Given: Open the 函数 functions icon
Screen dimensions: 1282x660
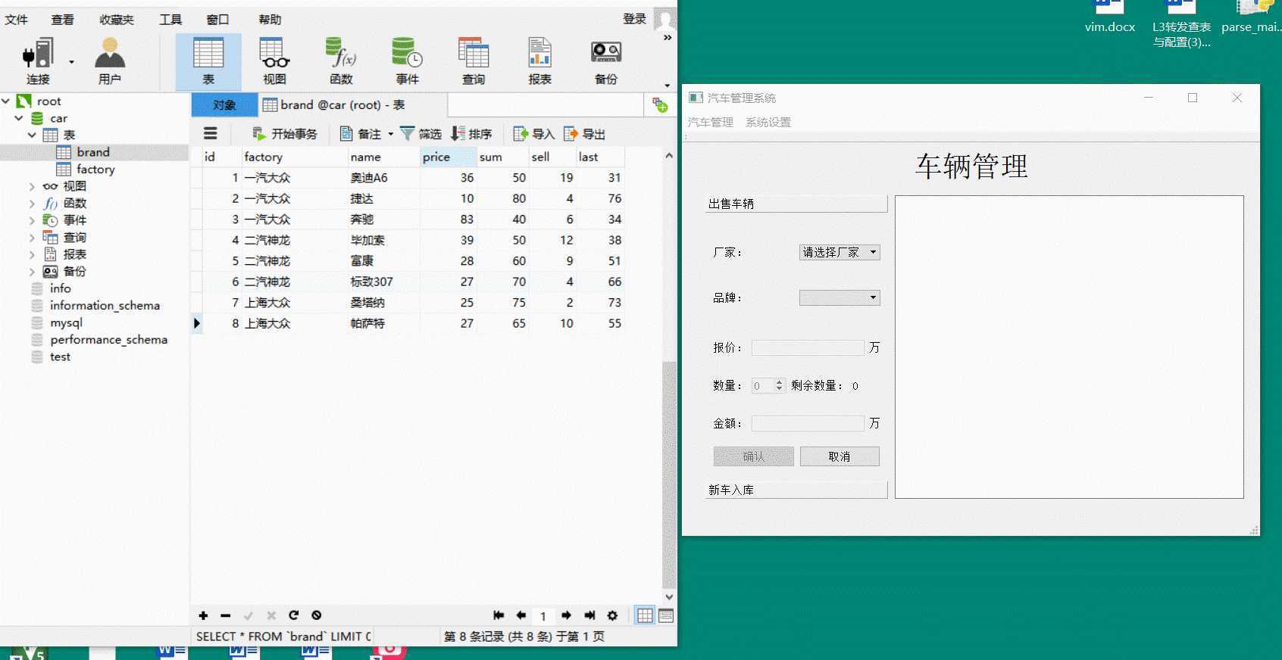Looking at the screenshot, I should click(341, 61).
